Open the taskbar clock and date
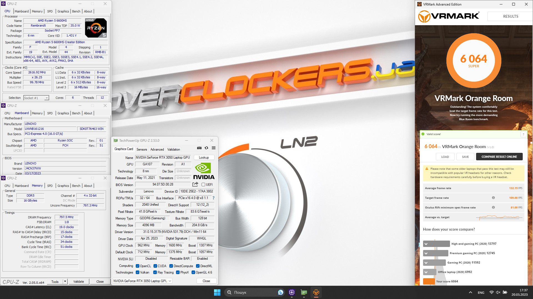 point(520,292)
